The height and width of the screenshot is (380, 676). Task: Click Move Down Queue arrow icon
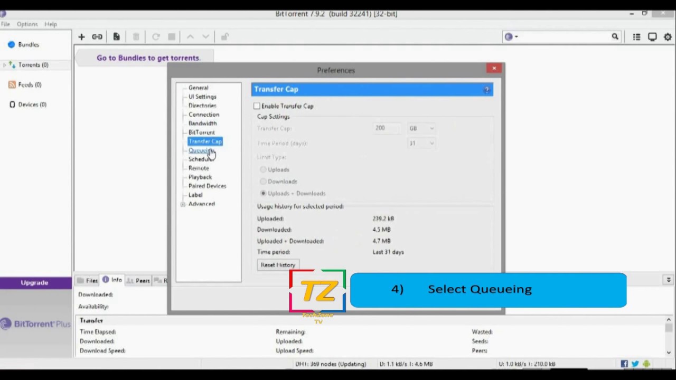click(205, 37)
